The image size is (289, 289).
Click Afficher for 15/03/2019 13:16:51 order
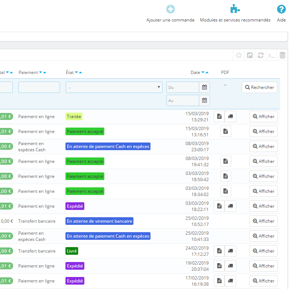click(x=264, y=132)
